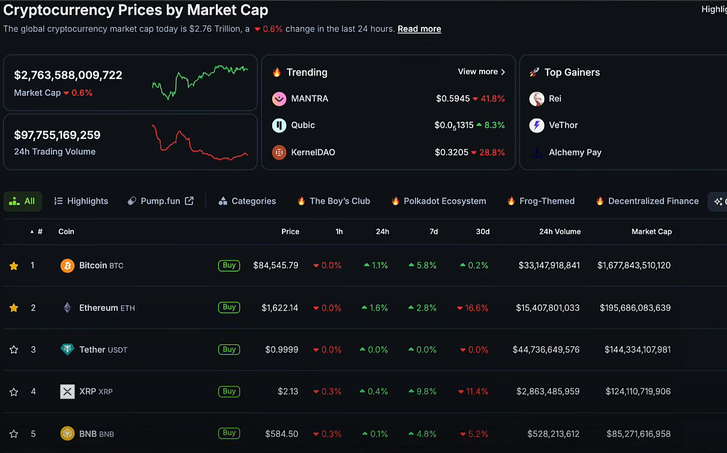Click the green market cap sparkline chart
The height and width of the screenshot is (453, 727).
[x=199, y=82]
